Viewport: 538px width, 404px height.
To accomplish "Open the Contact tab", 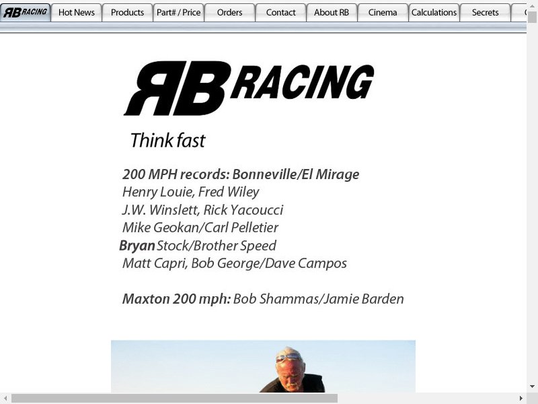I will [280, 12].
